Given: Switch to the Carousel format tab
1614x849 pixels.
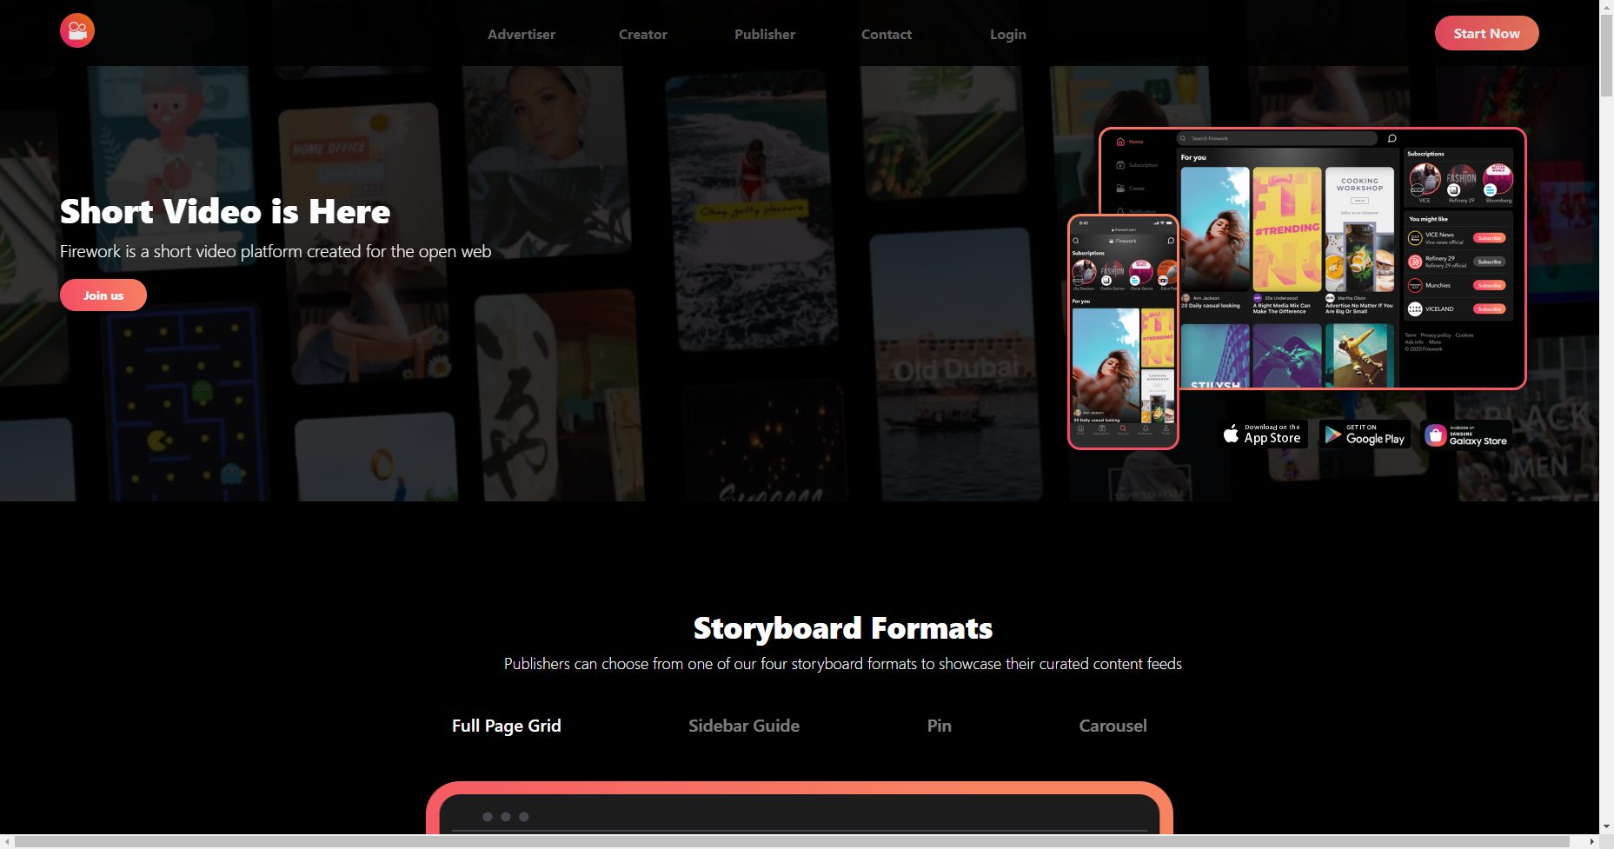Looking at the screenshot, I should pos(1113,726).
